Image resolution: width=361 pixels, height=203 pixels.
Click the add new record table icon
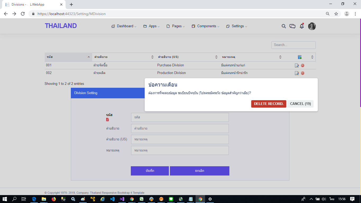click(x=300, y=57)
